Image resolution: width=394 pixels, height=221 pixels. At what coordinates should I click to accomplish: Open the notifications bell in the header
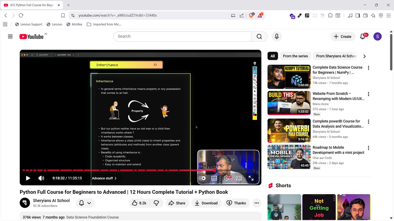pos(363,37)
